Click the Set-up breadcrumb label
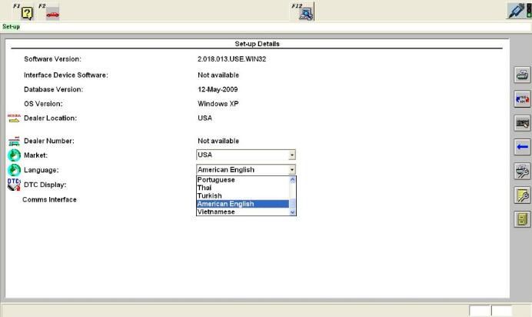 pos(12,26)
